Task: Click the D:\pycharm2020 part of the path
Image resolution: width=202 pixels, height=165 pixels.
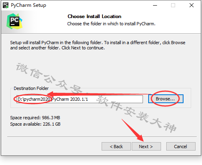Action: pos(34,99)
